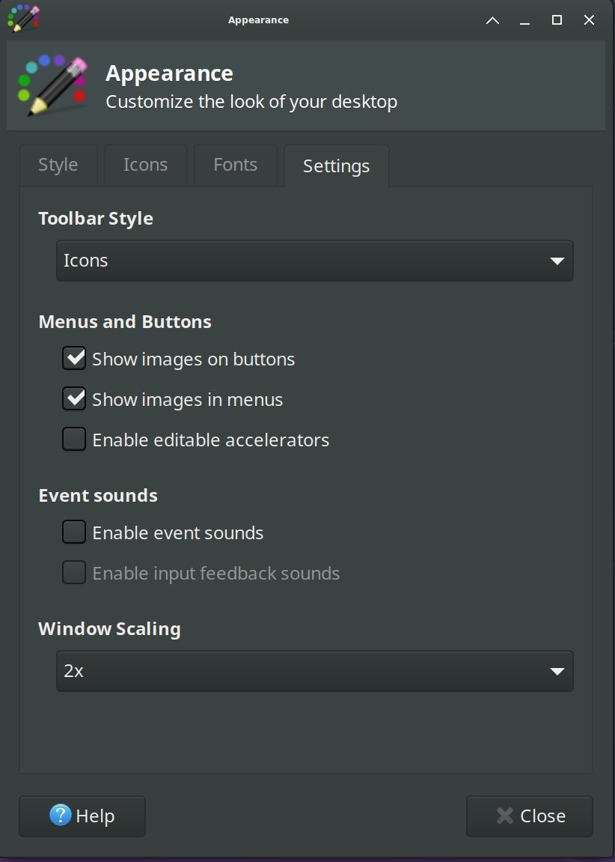Click the X icon on the Close button
The height and width of the screenshot is (862, 615).
point(505,815)
